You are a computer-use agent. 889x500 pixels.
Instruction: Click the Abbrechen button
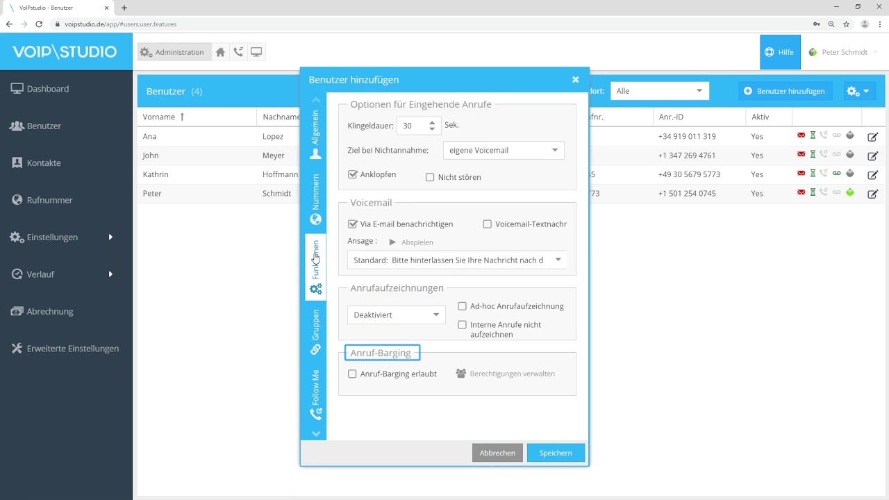[497, 453]
